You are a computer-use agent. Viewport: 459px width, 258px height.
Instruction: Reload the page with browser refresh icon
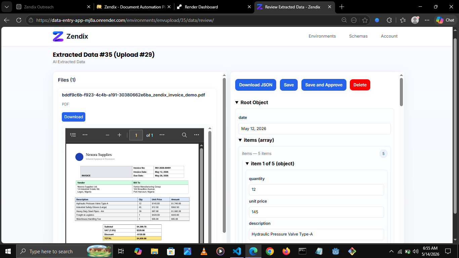19,20
